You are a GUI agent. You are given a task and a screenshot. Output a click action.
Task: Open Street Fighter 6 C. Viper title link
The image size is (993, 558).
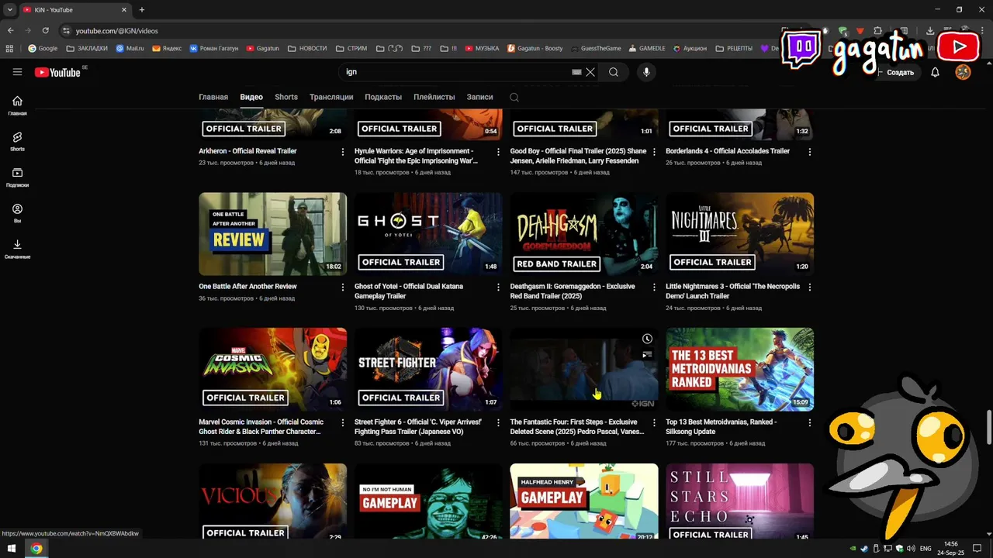coord(418,426)
